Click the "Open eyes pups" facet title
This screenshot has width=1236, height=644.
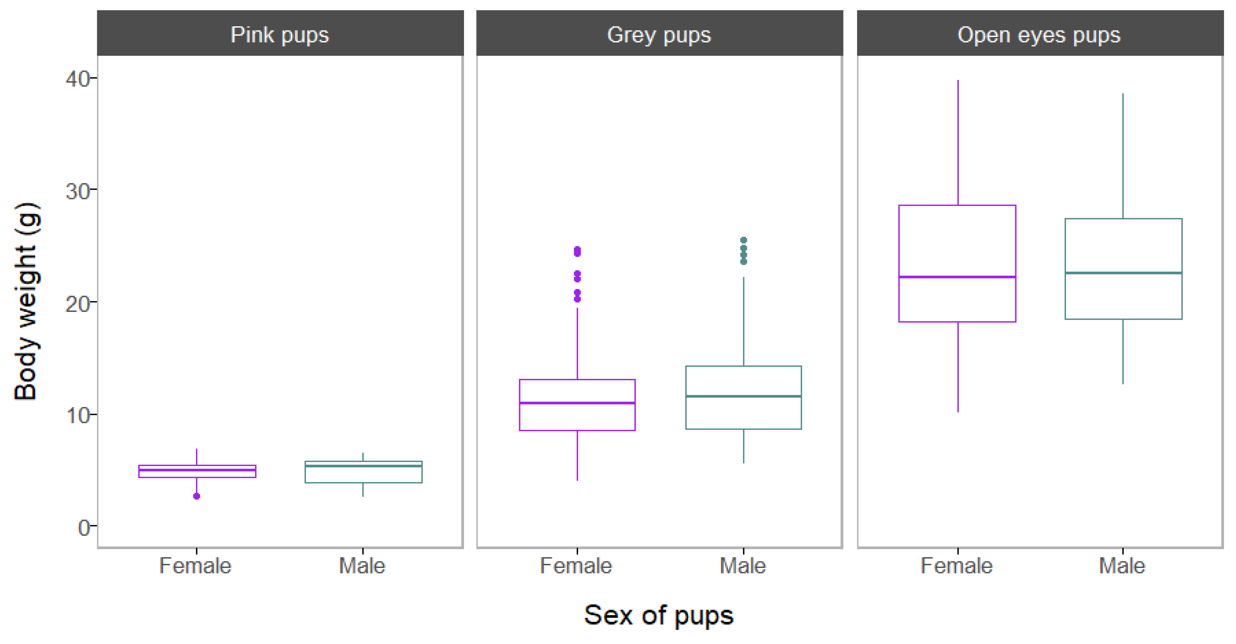[1039, 34]
